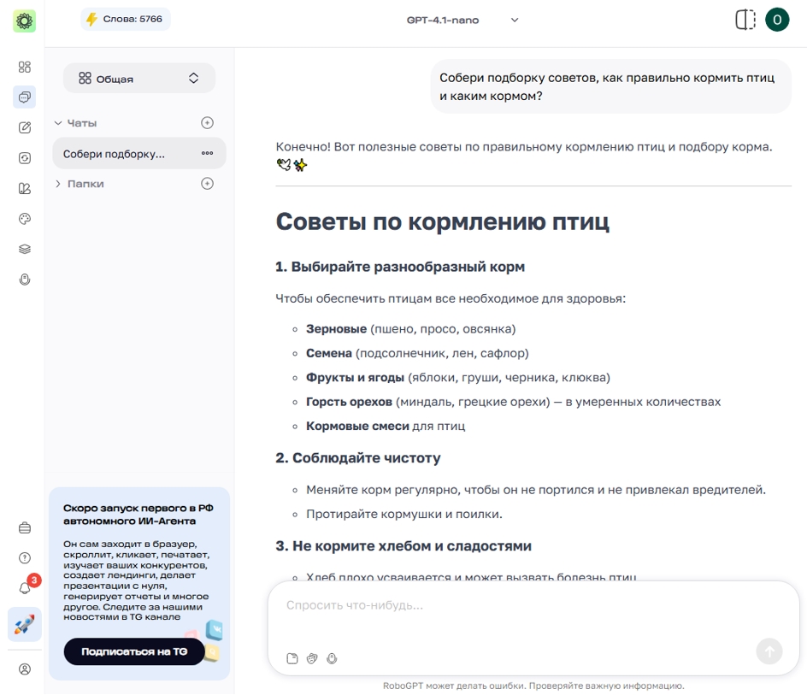Toggle the split panel layout icon
This screenshot has height=695, width=807.
click(x=745, y=20)
